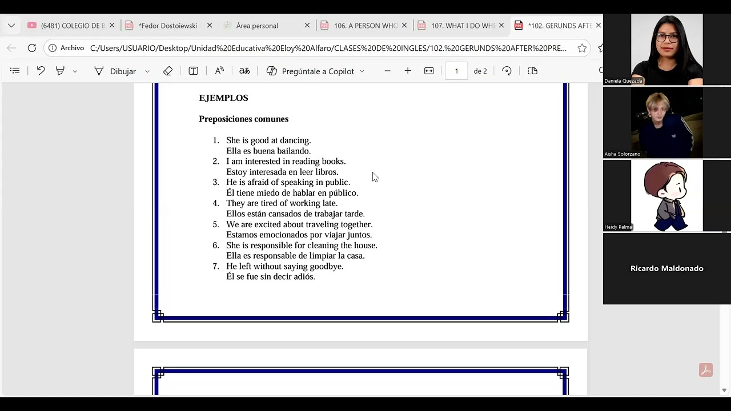The image size is (731, 411).
Task: Click translation 'Él se fue sin decir adiós.'
Action: [x=271, y=277]
